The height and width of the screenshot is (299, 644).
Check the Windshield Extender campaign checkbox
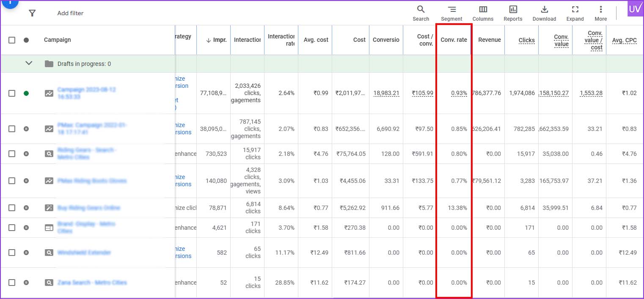click(x=12, y=253)
